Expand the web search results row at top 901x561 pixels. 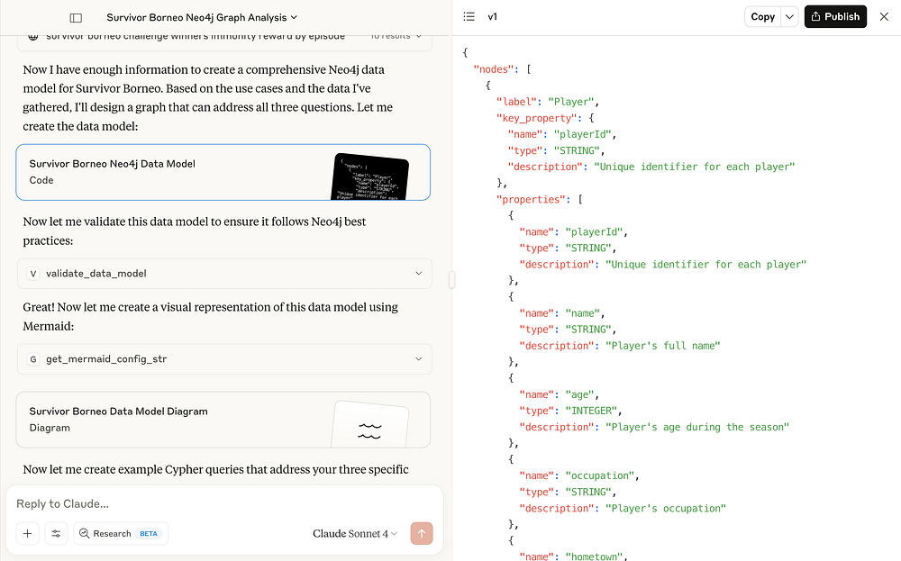click(x=224, y=41)
